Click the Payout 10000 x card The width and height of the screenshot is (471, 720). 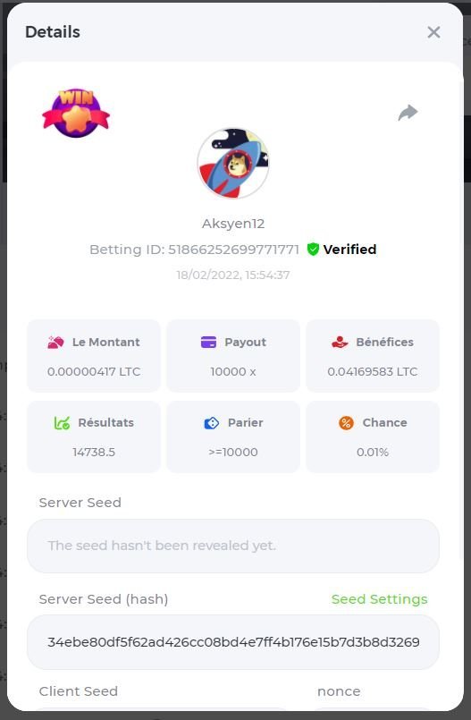233,356
